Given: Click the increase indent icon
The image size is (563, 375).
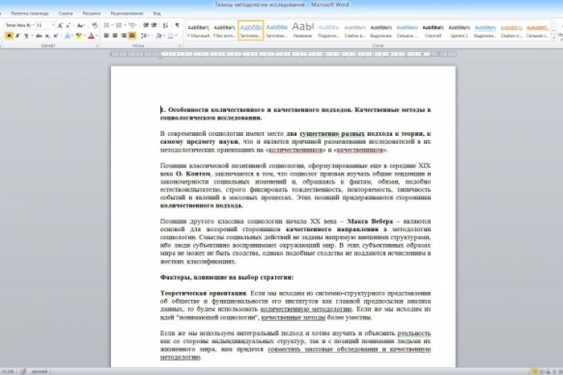Looking at the screenshot, I should click(154, 26).
